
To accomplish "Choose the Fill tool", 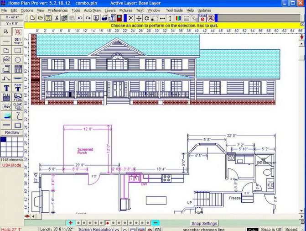I will click(x=6, y=97).
